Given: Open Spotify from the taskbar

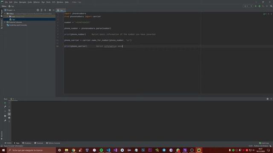Looking at the screenshot, I should [x=102, y=150].
